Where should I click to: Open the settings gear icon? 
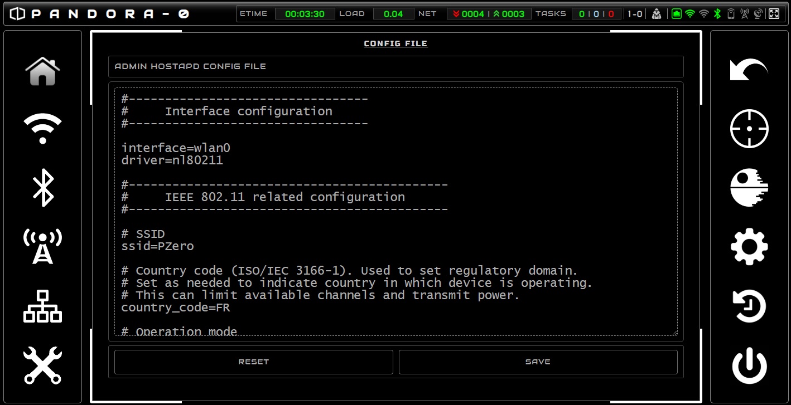click(x=749, y=246)
